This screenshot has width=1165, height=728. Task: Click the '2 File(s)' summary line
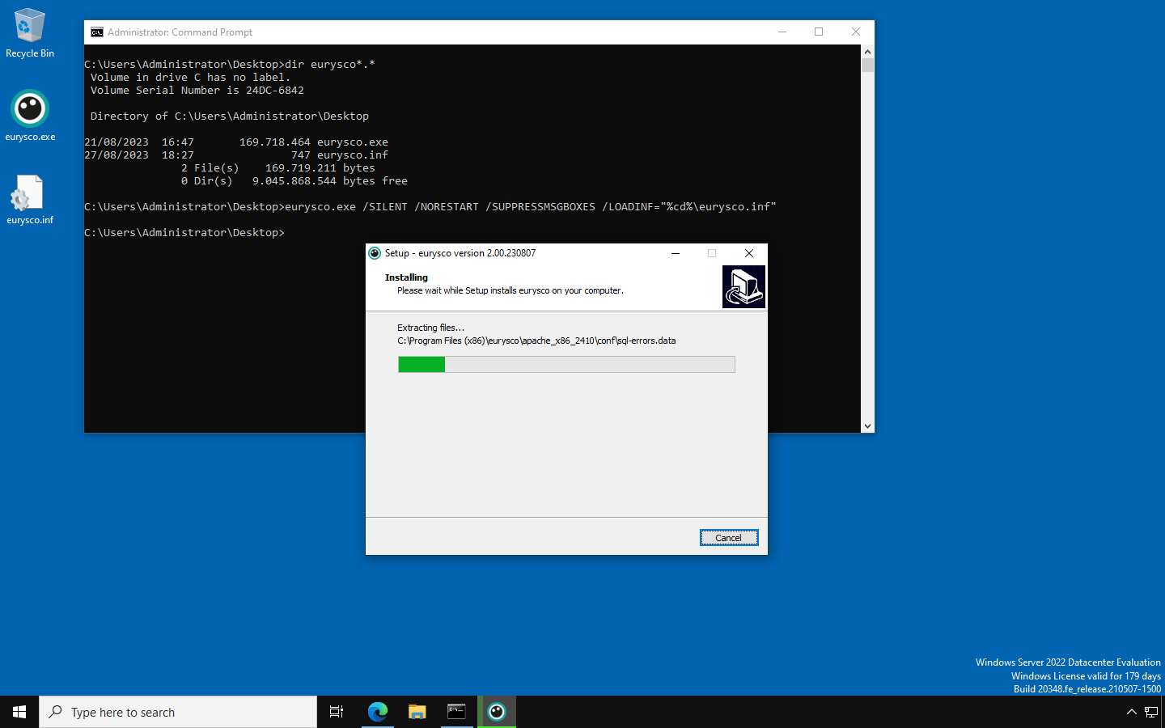278,168
